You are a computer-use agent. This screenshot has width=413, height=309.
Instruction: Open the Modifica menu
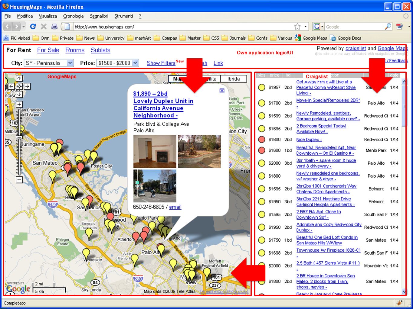pyautogui.click(x=25, y=16)
